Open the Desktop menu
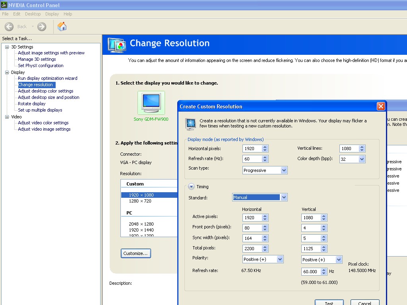 point(33,14)
